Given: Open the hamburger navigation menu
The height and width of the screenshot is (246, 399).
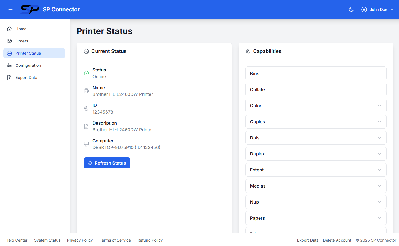Looking at the screenshot, I should (x=11, y=9).
